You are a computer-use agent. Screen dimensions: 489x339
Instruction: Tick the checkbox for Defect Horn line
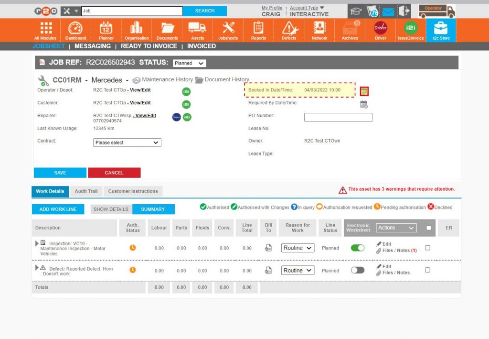pyautogui.click(x=427, y=270)
